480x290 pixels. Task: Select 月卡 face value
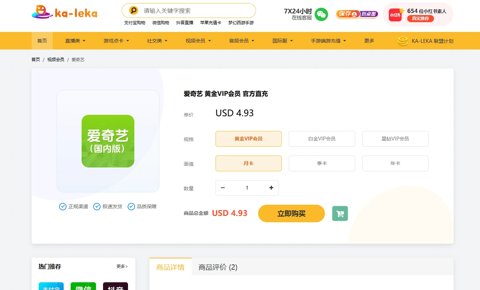pos(249,163)
